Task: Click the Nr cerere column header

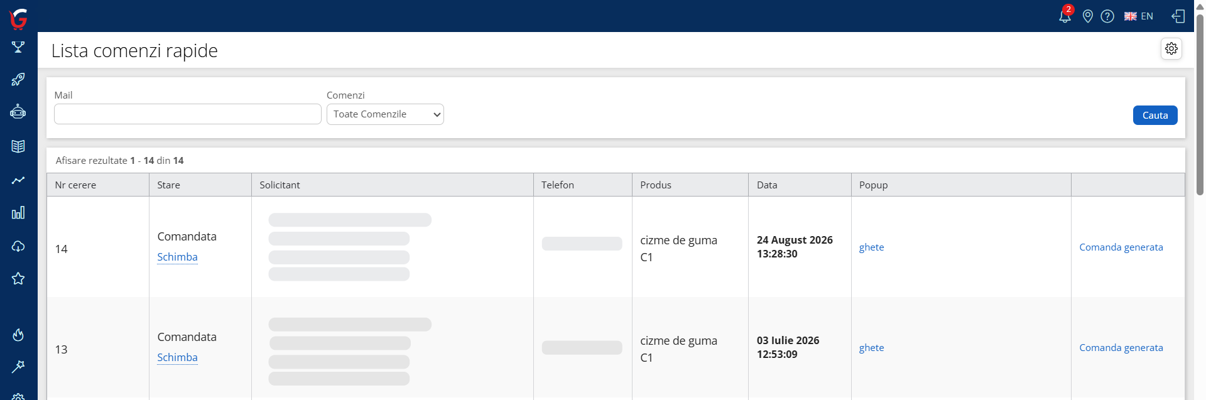Action: [x=98, y=185]
